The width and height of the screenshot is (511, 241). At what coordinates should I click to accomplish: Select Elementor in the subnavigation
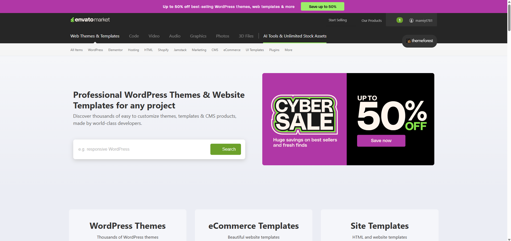click(x=116, y=50)
